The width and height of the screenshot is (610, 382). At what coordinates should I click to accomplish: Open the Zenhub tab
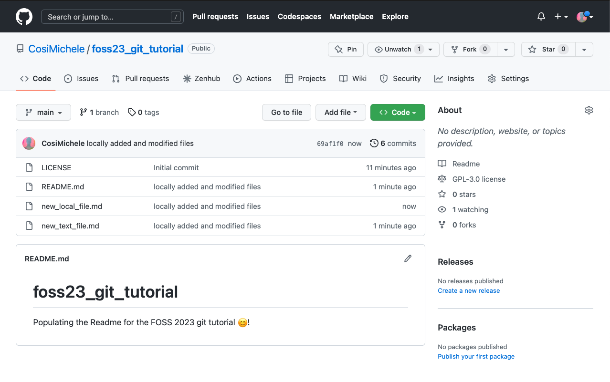click(201, 79)
